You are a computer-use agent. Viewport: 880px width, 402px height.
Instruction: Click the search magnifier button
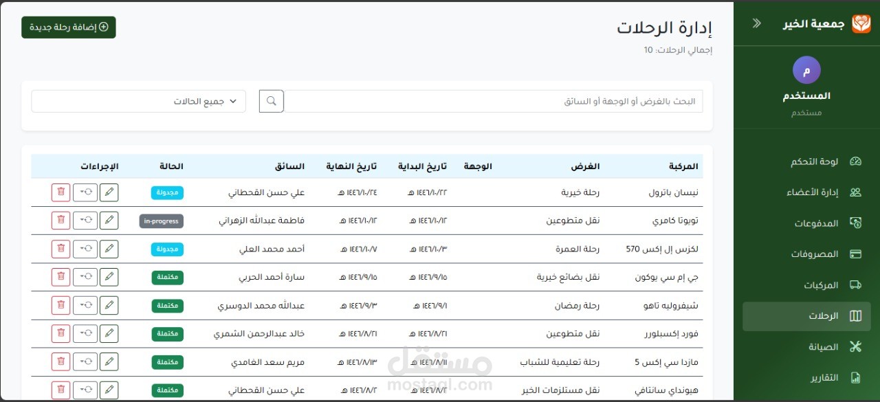[272, 101]
